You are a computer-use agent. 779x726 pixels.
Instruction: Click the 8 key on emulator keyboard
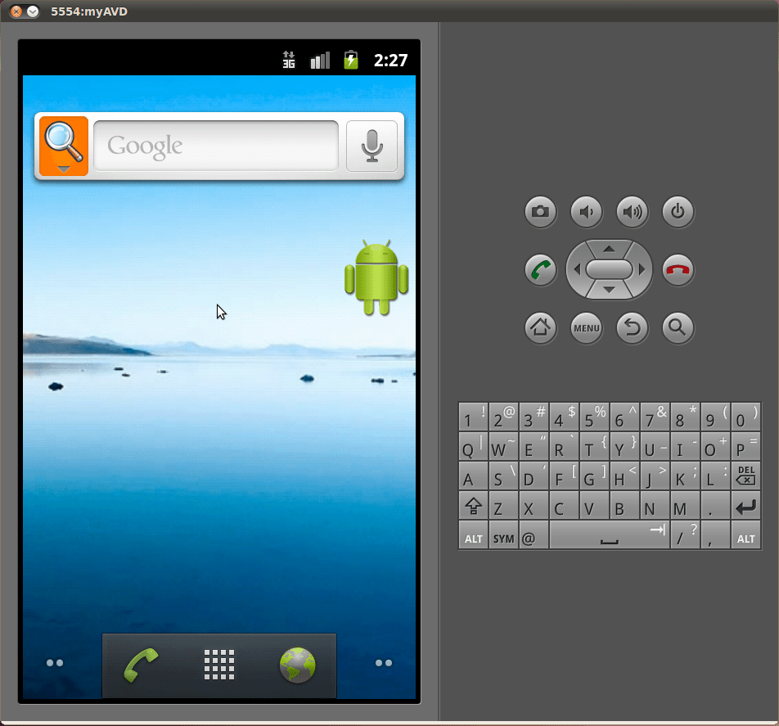(x=685, y=417)
